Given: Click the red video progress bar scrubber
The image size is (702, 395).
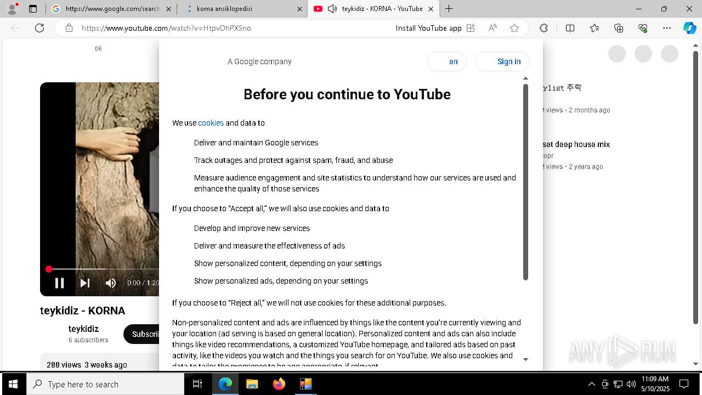Looking at the screenshot, I should pos(49,269).
